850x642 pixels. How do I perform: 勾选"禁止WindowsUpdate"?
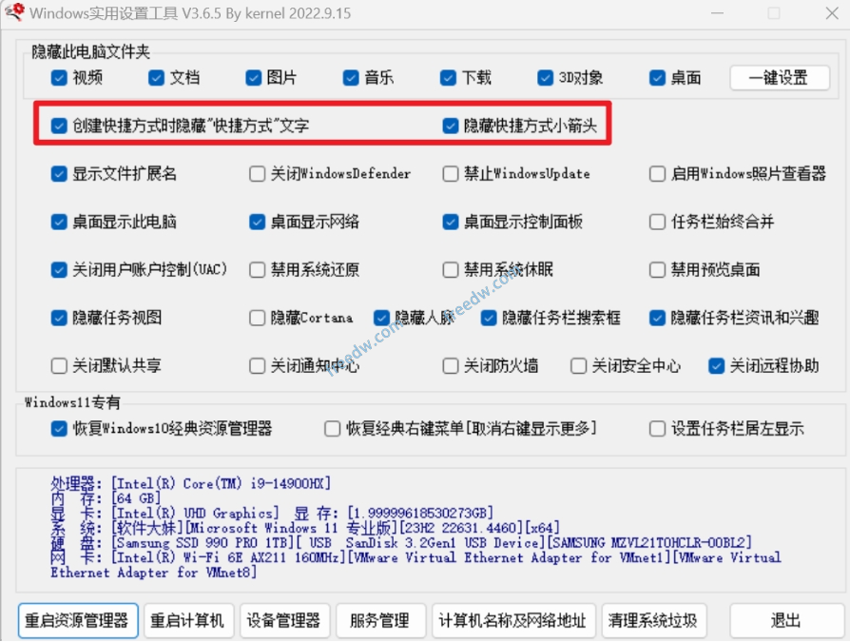tap(450, 174)
